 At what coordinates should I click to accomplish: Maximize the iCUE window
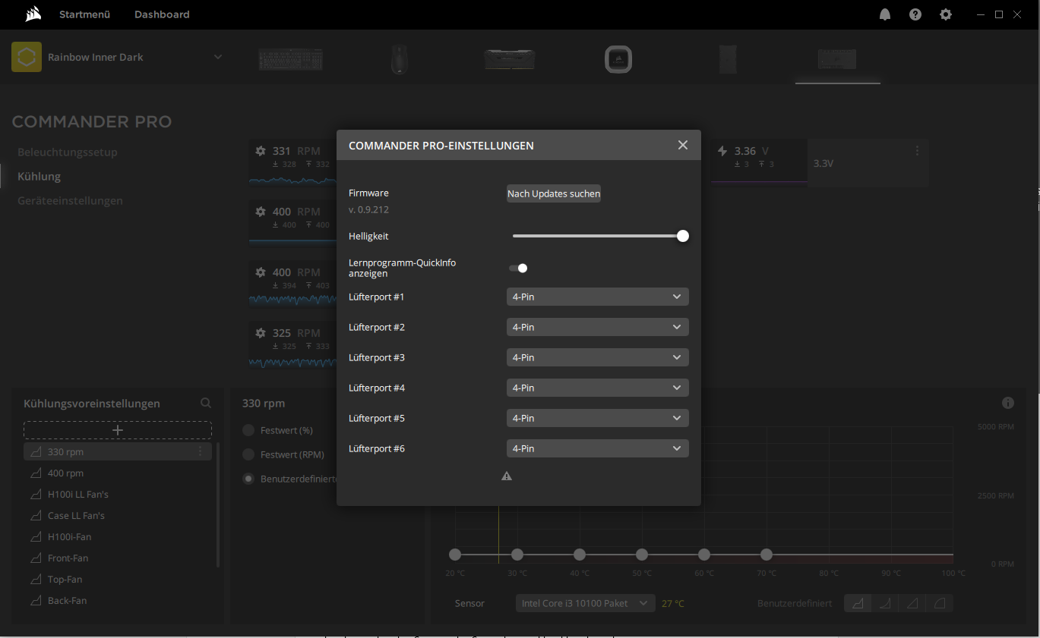tap(999, 14)
